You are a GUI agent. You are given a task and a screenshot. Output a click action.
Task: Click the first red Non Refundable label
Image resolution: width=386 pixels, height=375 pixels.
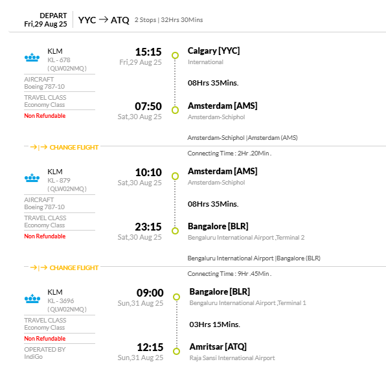point(45,116)
